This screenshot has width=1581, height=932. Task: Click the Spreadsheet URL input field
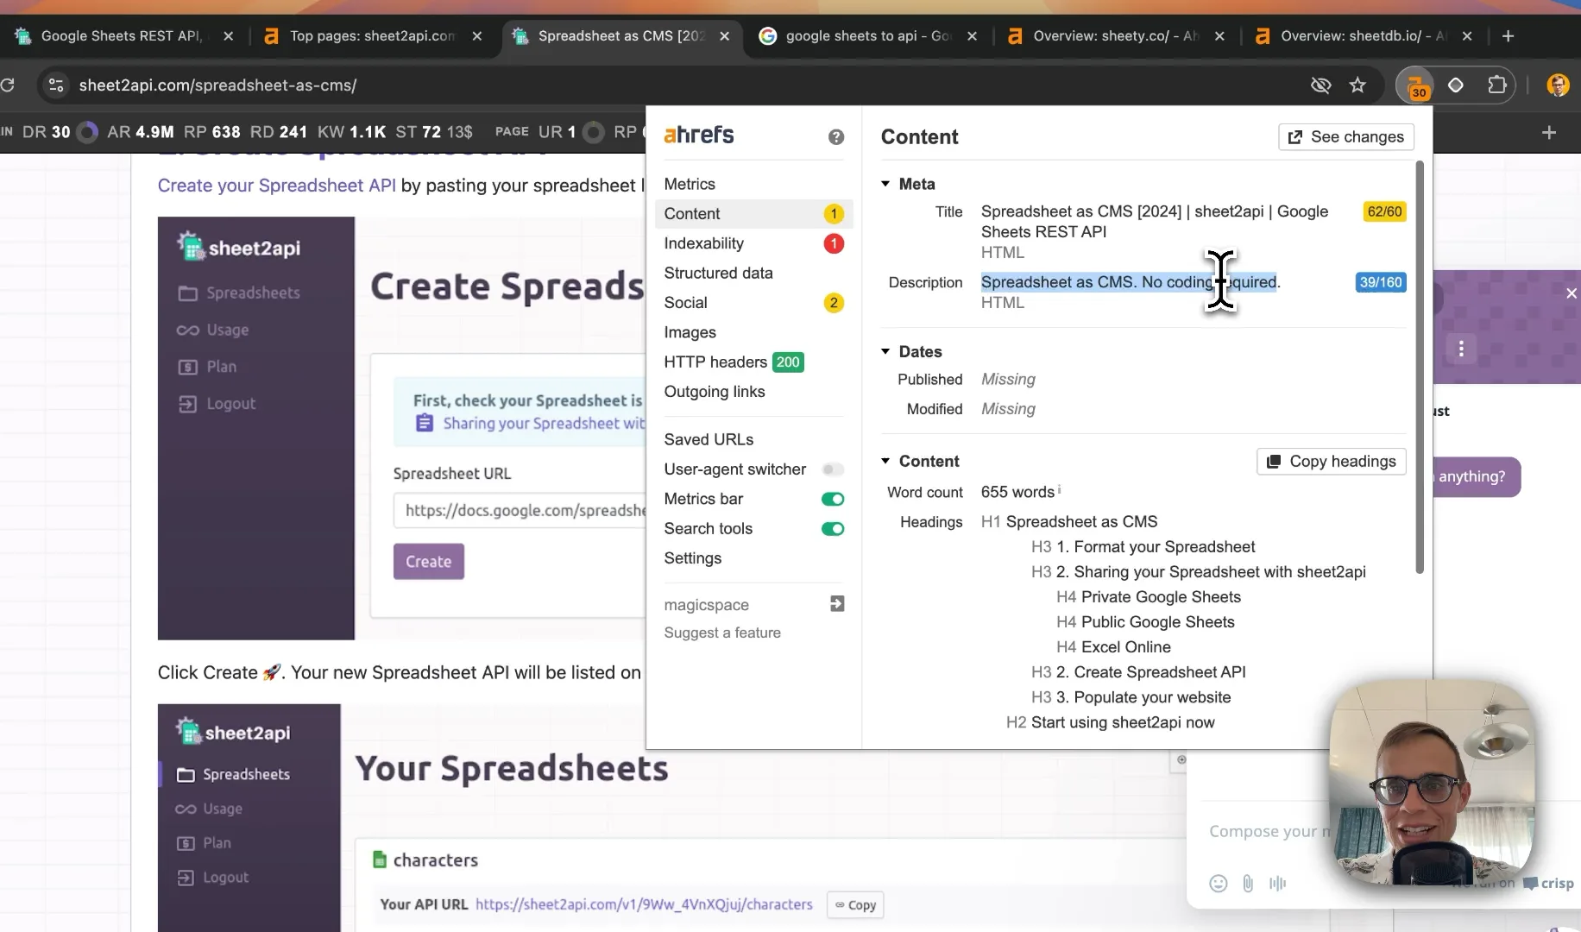[x=520, y=510]
